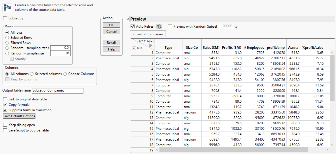The image size is (336, 154).
Task: Switch to the Subset of Companies tab
Action: point(147,34)
